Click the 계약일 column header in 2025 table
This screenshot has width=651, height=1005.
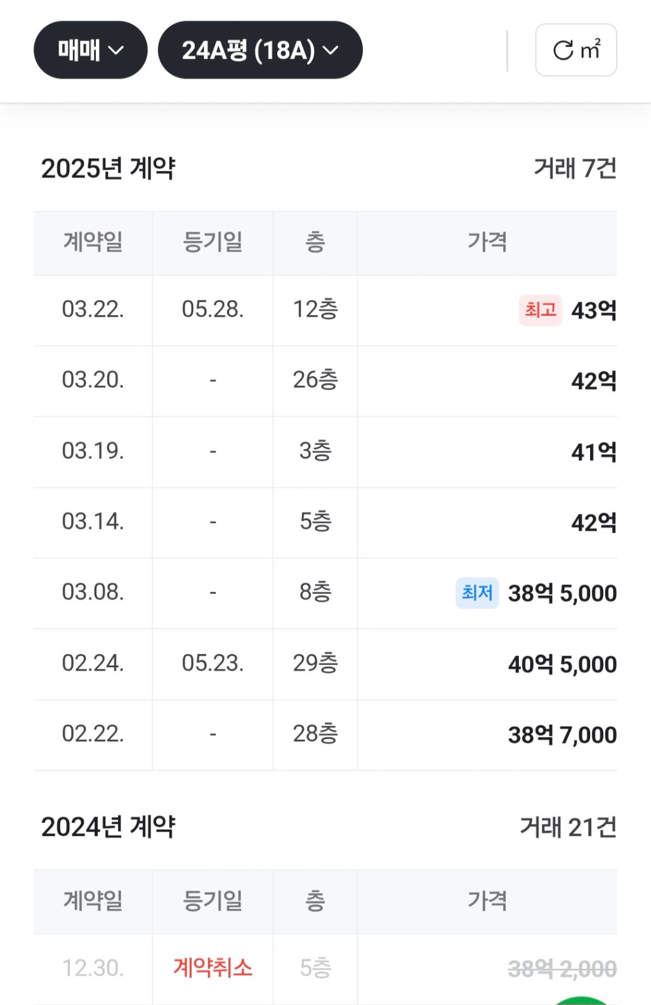point(93,242)
